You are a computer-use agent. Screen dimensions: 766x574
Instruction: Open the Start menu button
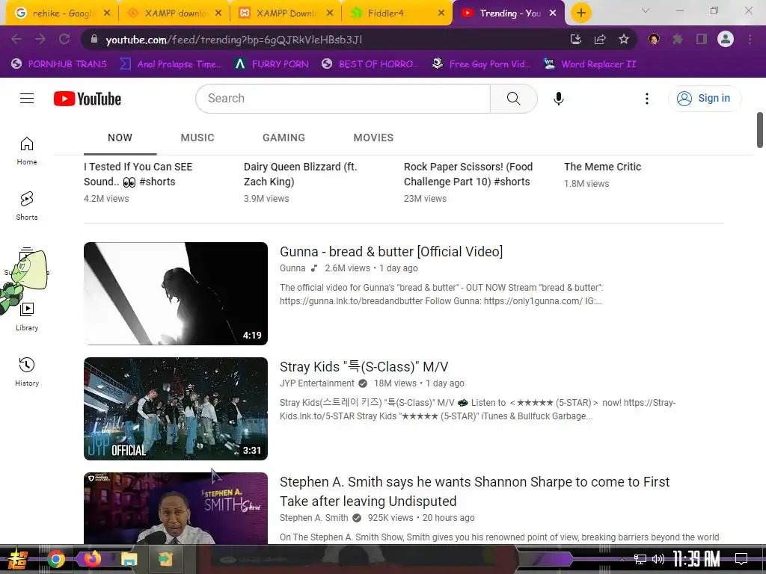(x=18, y=559)
